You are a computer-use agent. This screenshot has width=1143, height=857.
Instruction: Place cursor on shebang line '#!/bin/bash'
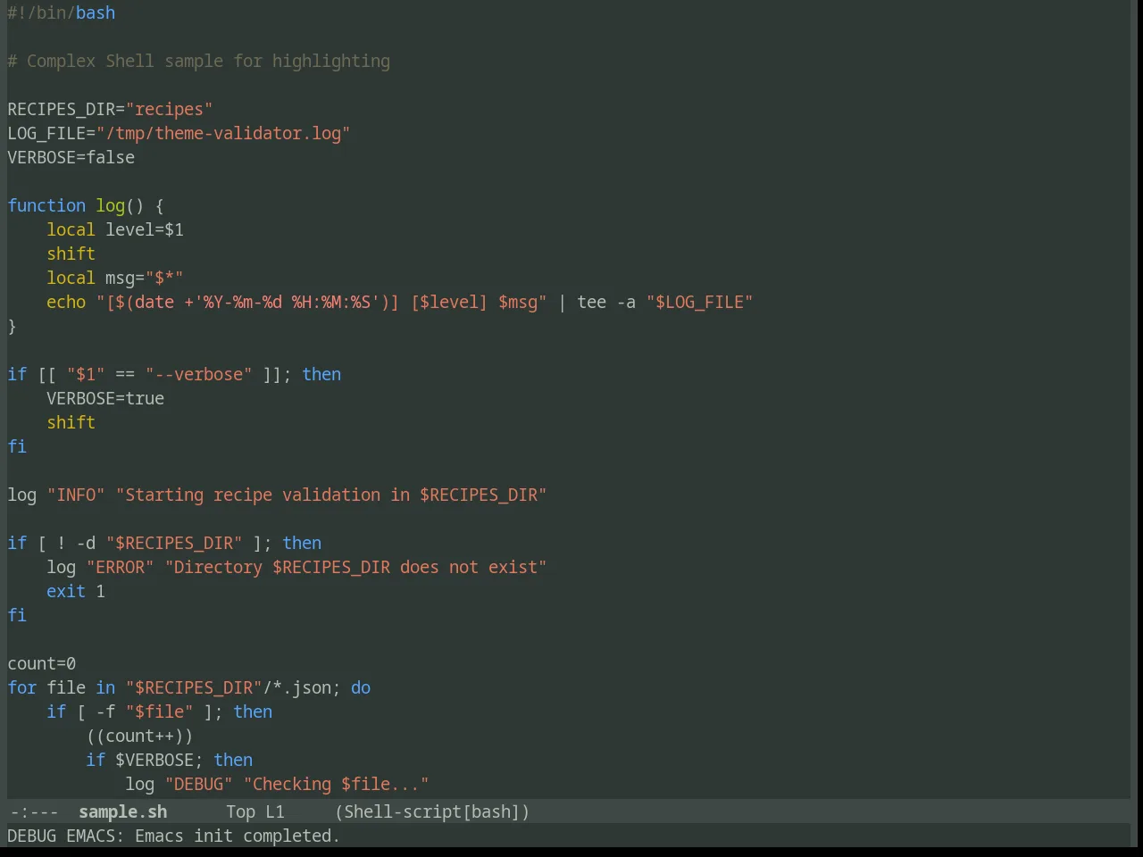62,12
